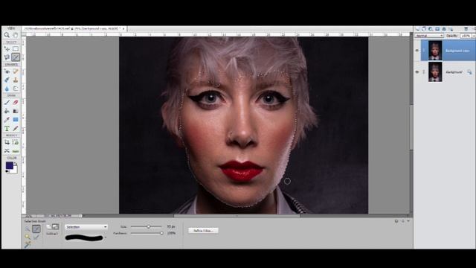Select the Straighten tool
This screenshot has width=476, height=268.
click(16, 151)
